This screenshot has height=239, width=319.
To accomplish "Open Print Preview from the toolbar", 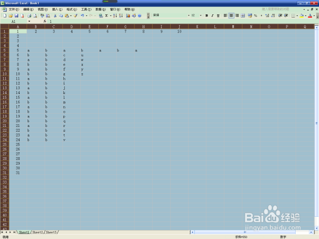I will point(35,15).
